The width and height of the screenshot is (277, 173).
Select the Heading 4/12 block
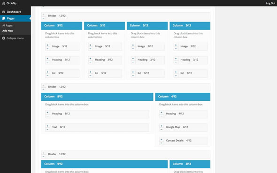[183, 114]
